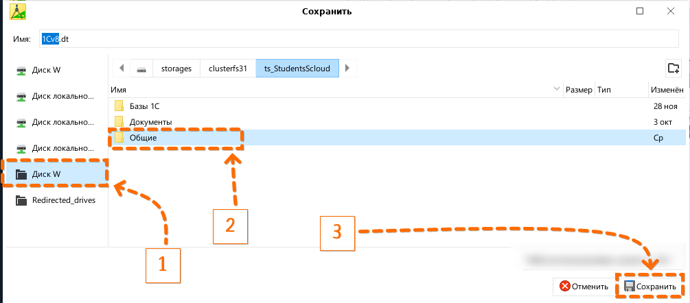
Task: Go to clusterfs31 breadcrumb segment
Action: click(x=228, y=69)
